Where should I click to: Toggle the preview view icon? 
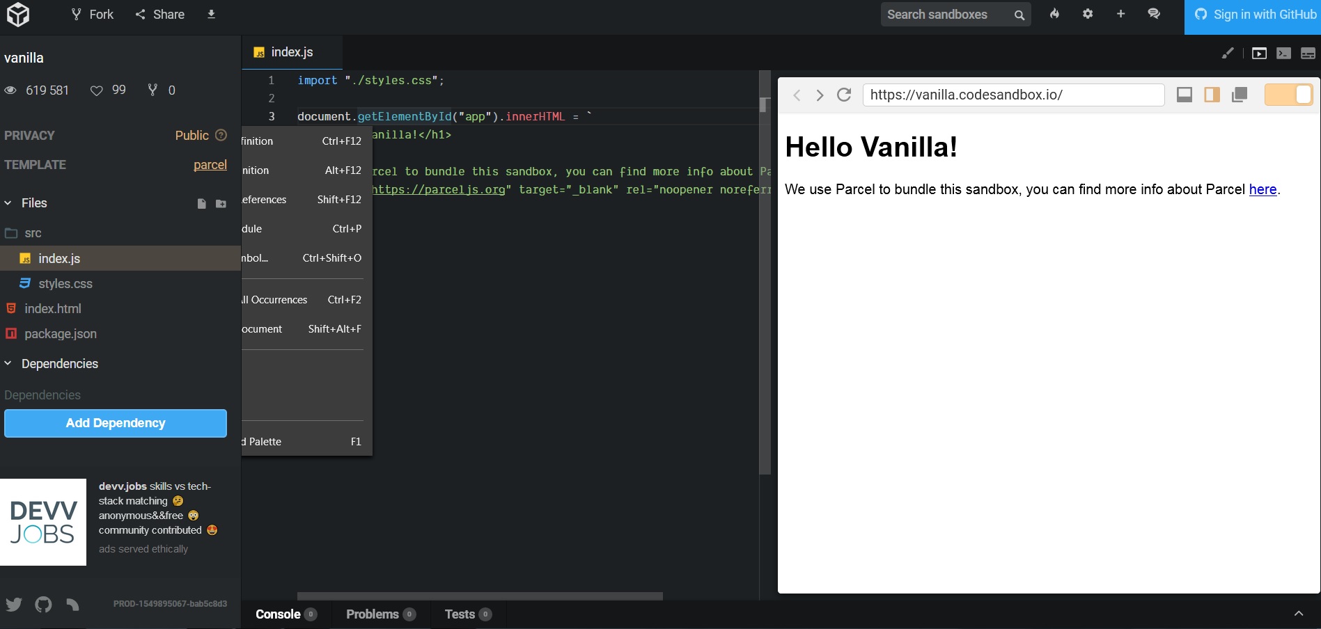1259,54
